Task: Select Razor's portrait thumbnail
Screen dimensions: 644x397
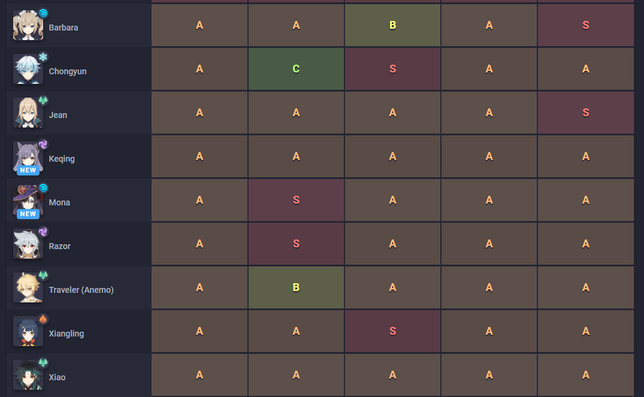Action: click(x=28, y=244)
